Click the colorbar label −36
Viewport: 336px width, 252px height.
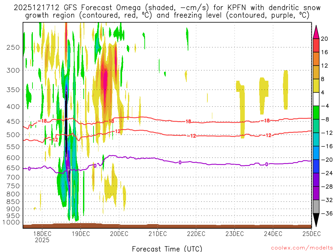(x=327, y=213)
